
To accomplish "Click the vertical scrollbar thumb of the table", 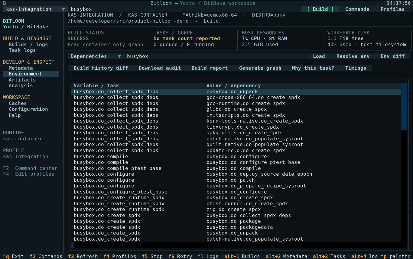I will tap(404, 106).
